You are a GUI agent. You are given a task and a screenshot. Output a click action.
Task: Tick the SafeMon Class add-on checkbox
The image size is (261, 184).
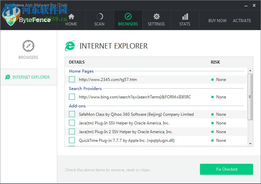72,114
